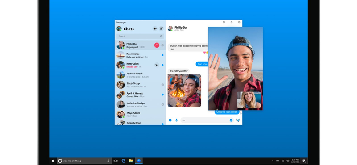Click the self-view thumbnail in video call
The image size is (357, 165).
[249, 100]
